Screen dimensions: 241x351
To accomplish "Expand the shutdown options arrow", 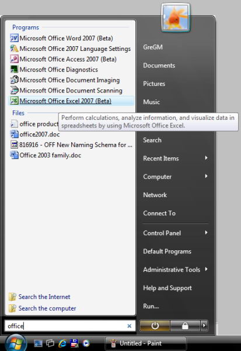I will point(204,326).
